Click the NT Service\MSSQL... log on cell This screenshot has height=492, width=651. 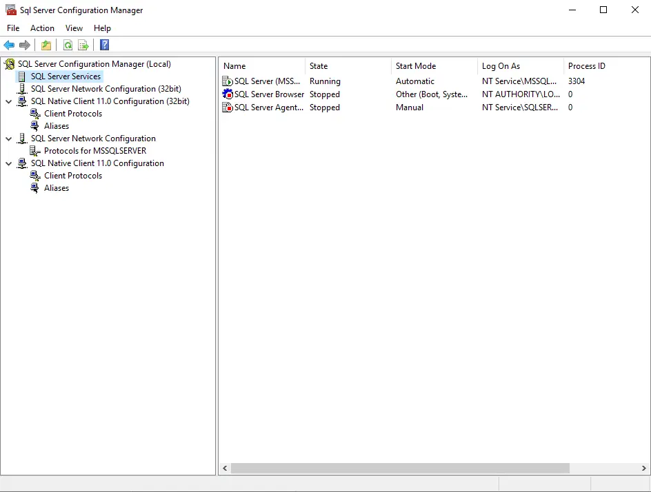[519, 81]
